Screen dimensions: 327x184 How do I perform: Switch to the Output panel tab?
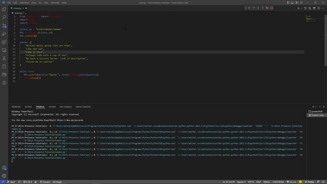[28, 107]
